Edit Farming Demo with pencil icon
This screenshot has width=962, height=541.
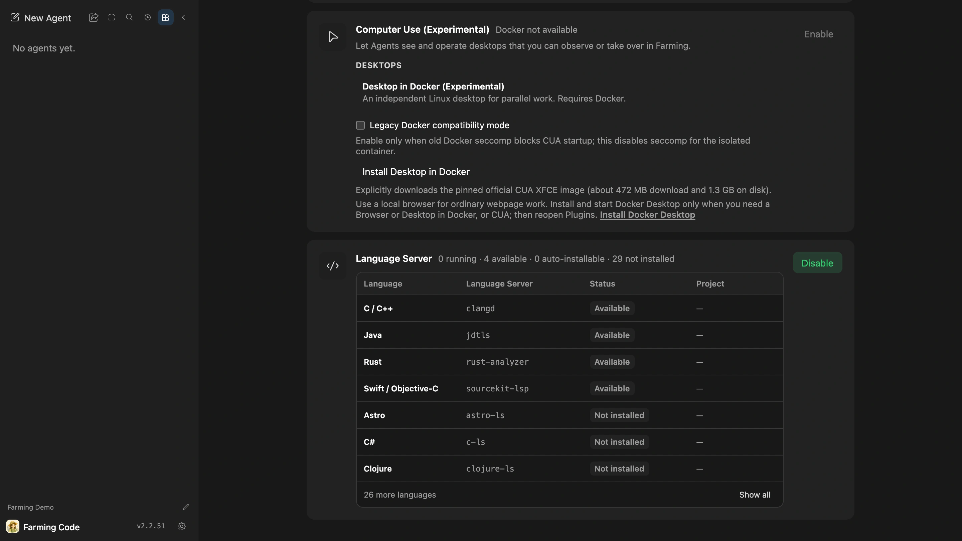click(186, 507)
